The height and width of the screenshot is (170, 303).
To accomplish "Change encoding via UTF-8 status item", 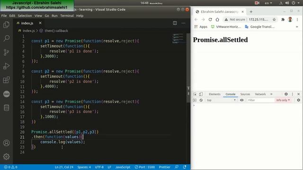I will click(x=99, y=167).
